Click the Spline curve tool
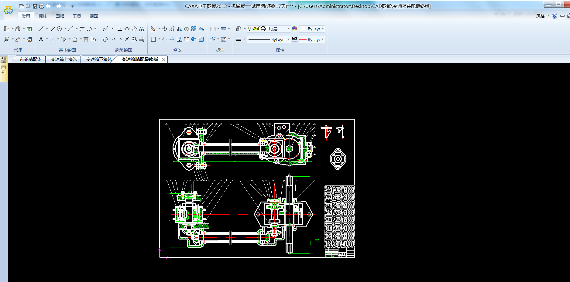 coord(105,29)
